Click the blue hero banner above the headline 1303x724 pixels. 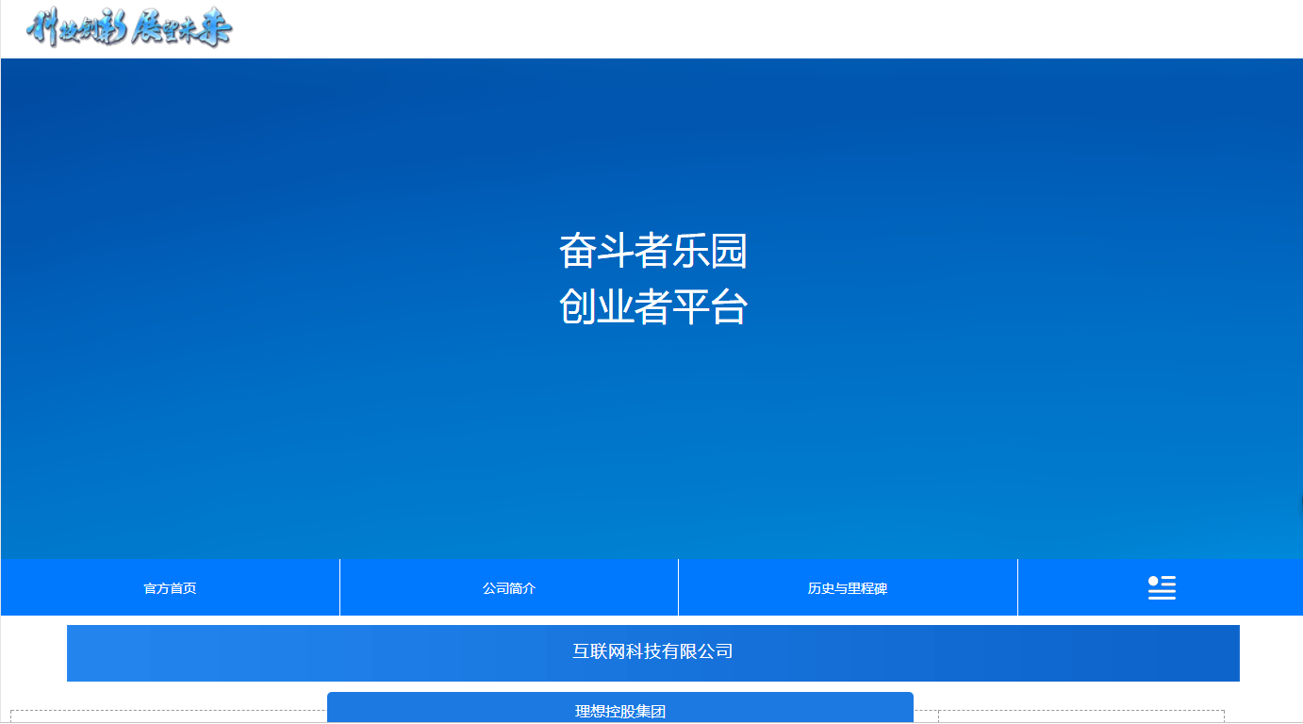click(652, 141)
